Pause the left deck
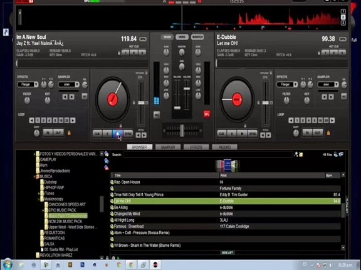361x270 pixels. [x=107, y=134]
